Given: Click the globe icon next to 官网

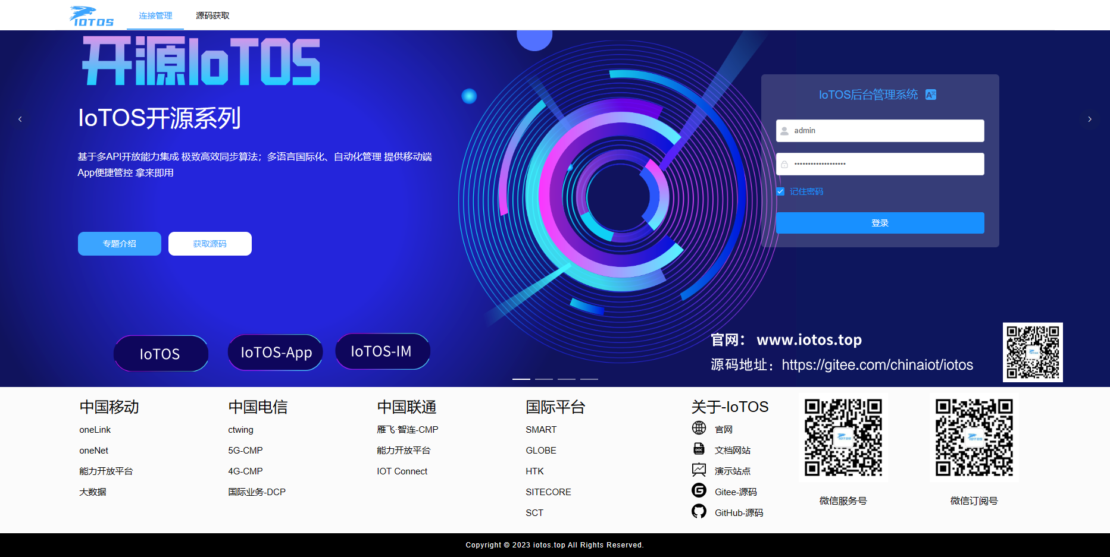Looking at the screenshot, I should [x=699, y=428].
